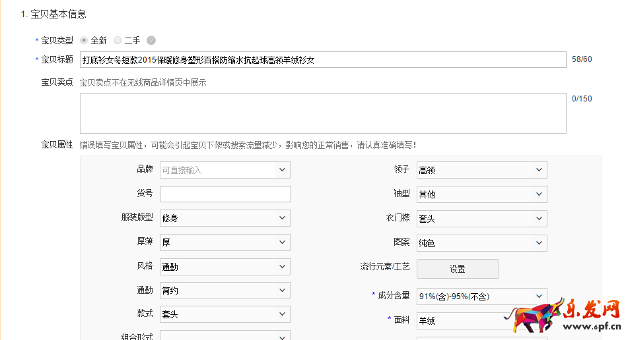This screenshot has height=340, width=628.
Task: Open the 风格 dropdown showing 通勤
Action: 225,267
